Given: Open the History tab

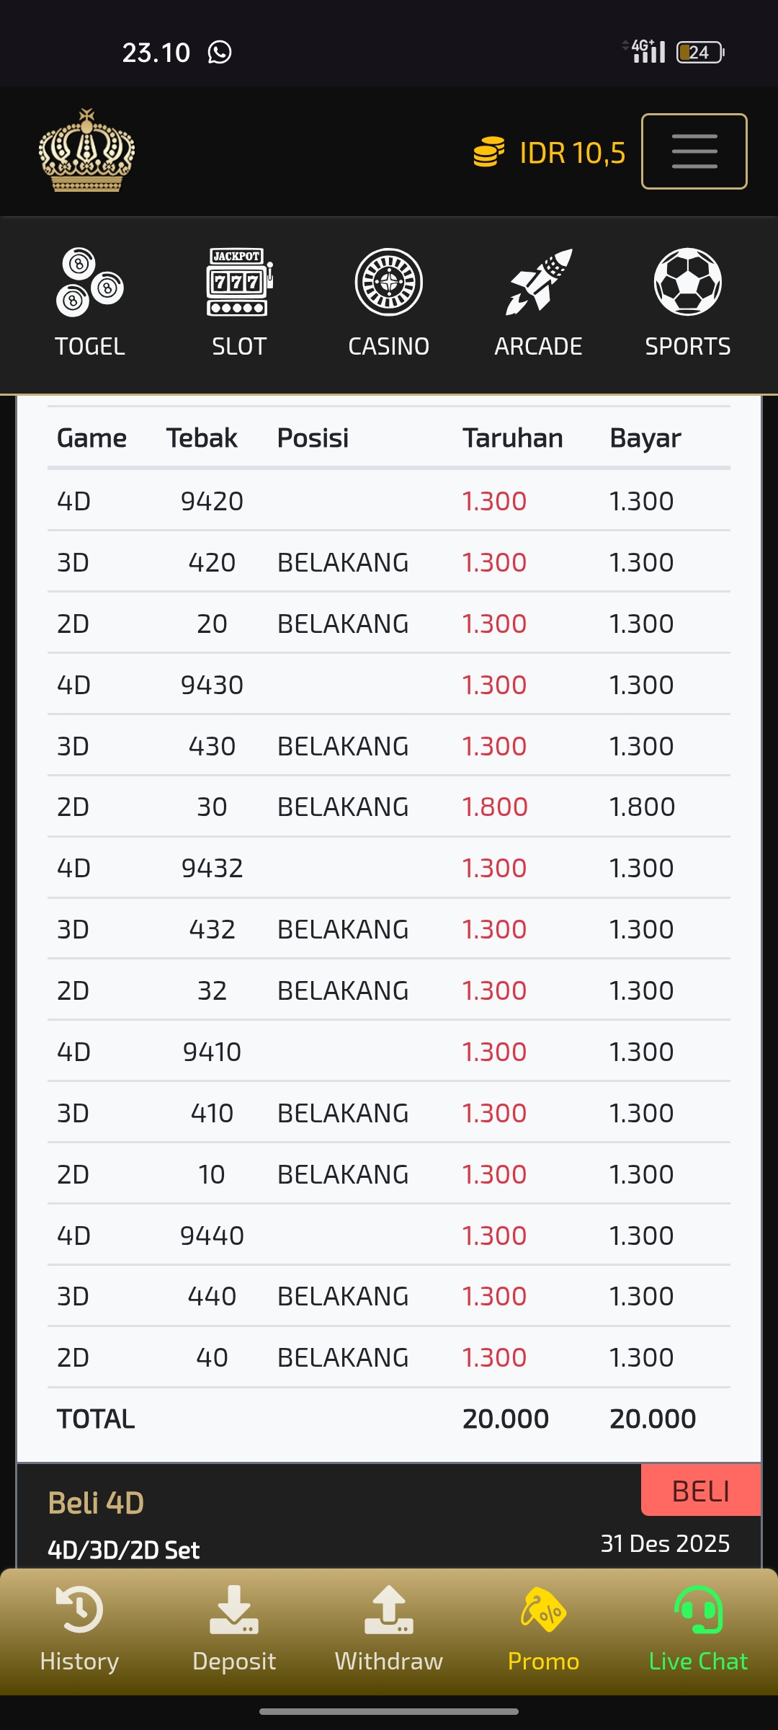Looking at the screenshot, I should [79, 1610].
